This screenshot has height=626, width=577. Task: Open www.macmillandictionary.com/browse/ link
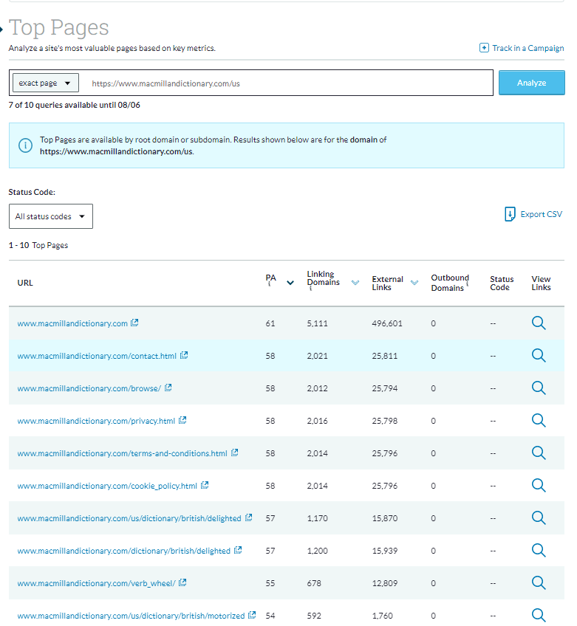click(89, 388)
